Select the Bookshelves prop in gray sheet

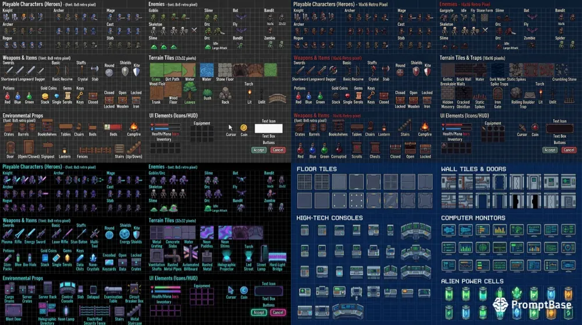[47, 126]
